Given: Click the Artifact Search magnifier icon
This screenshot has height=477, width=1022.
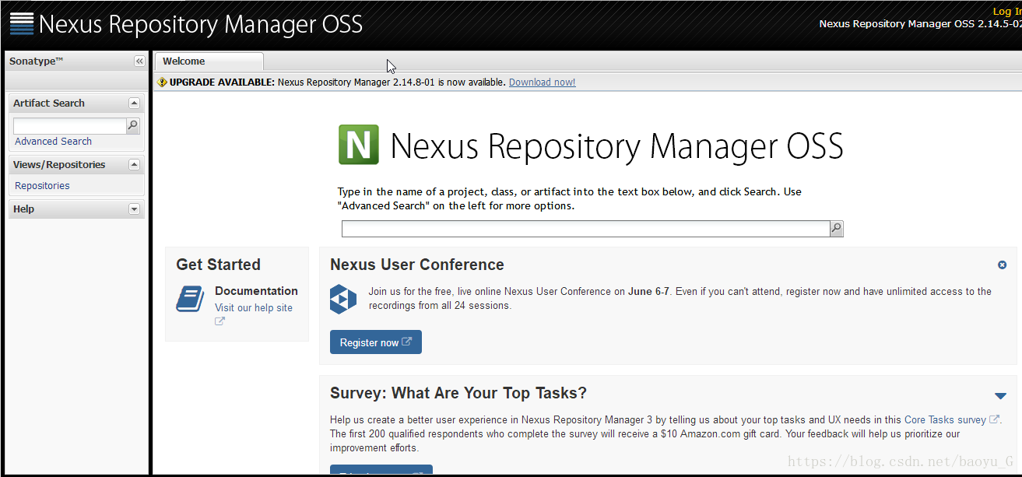Looking at the screenshot, I should [133, 125].
